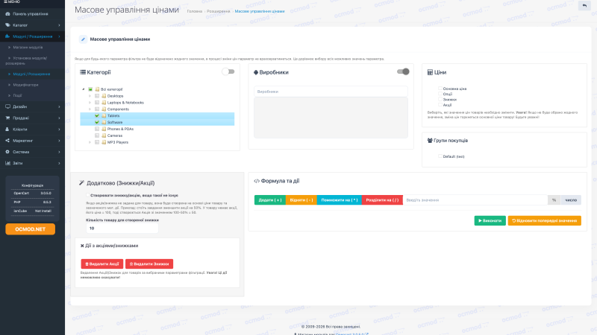Click the Маркетинг share icon
Screen dimensions: 597x335
7,141
